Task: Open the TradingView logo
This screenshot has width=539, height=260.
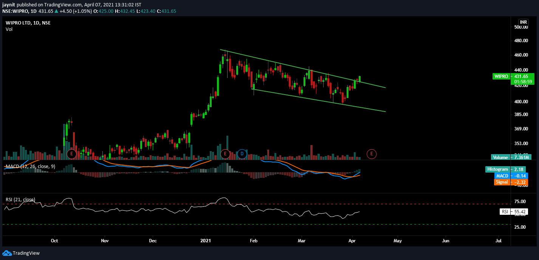Action: point(21,253)
